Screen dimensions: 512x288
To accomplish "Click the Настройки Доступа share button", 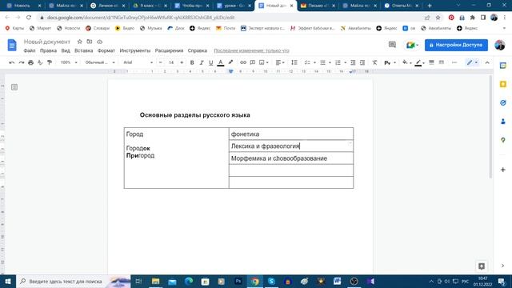I will click(x=456, y=45).
